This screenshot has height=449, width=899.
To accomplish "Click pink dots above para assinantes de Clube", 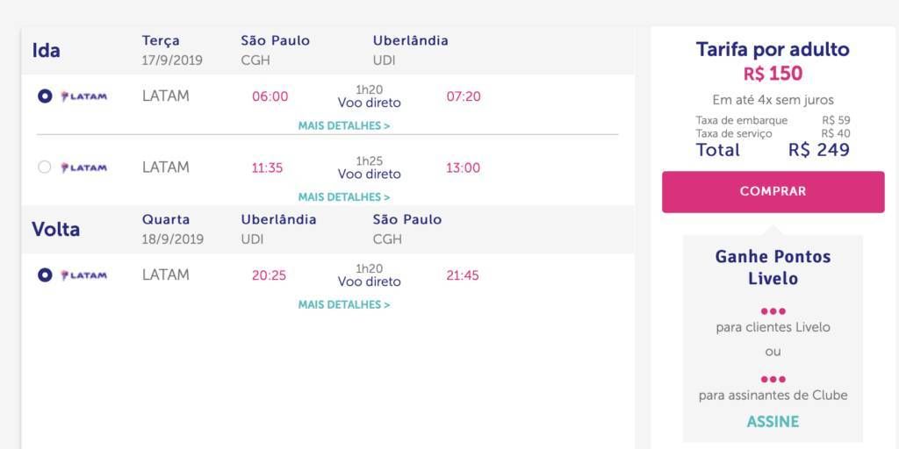I will click(773, 379).
